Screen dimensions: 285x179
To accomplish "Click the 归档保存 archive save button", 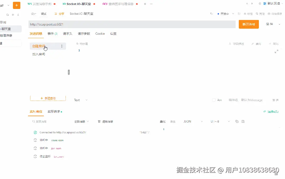I will 275,14.
